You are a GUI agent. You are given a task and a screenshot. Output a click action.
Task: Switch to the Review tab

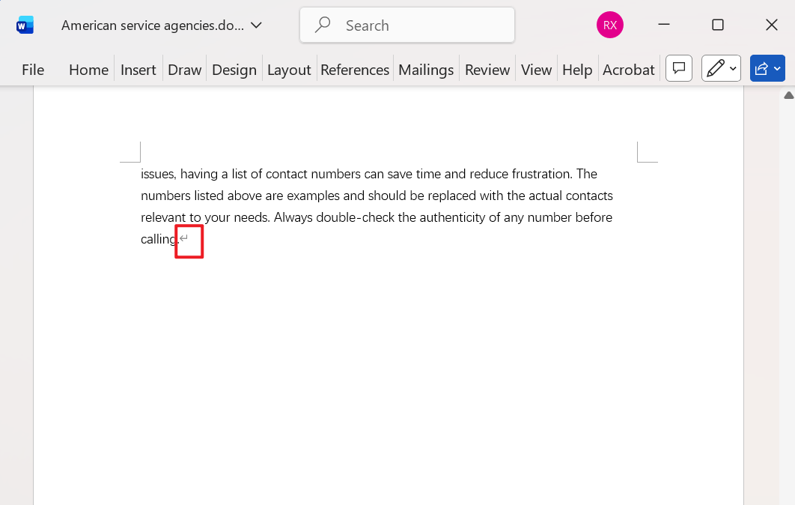pyautogui.click(x=487, y=69)
